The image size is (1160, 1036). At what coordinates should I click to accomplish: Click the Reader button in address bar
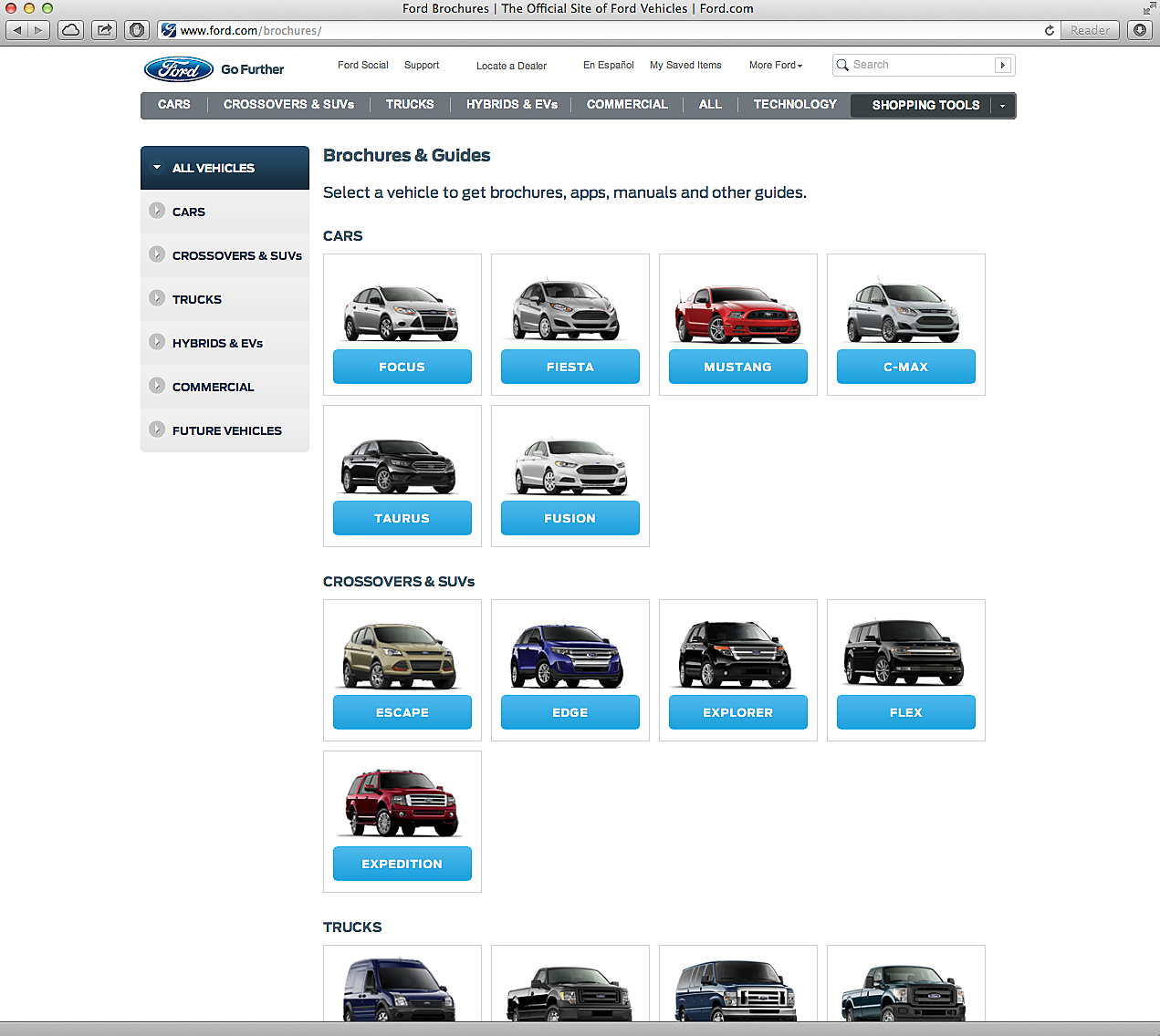[x=1091, y=30]
